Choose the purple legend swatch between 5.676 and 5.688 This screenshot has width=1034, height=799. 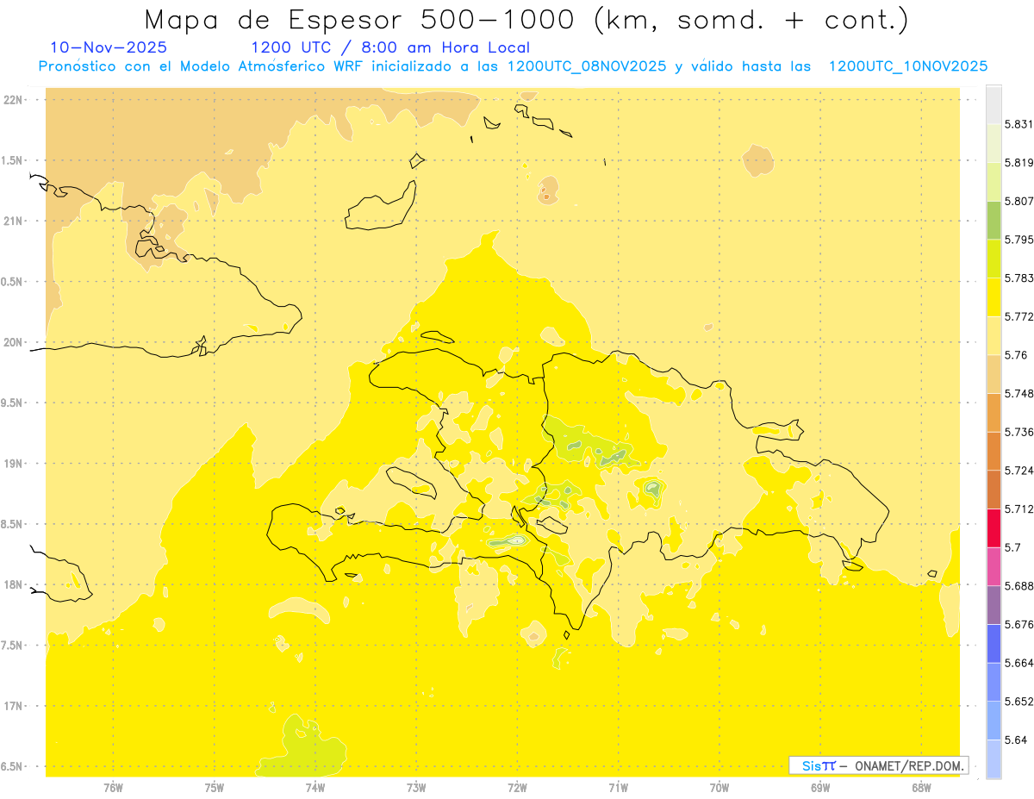point(994,604)
